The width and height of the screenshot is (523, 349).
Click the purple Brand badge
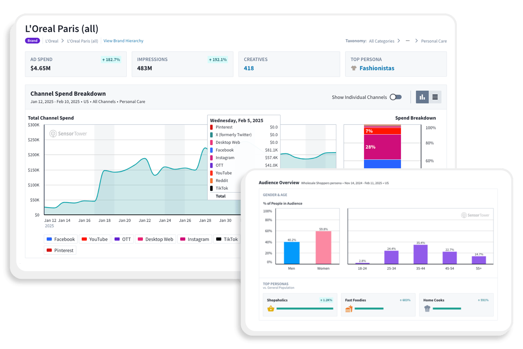click(33, 41)
